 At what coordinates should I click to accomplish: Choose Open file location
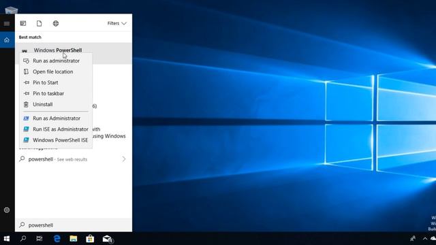56,71
